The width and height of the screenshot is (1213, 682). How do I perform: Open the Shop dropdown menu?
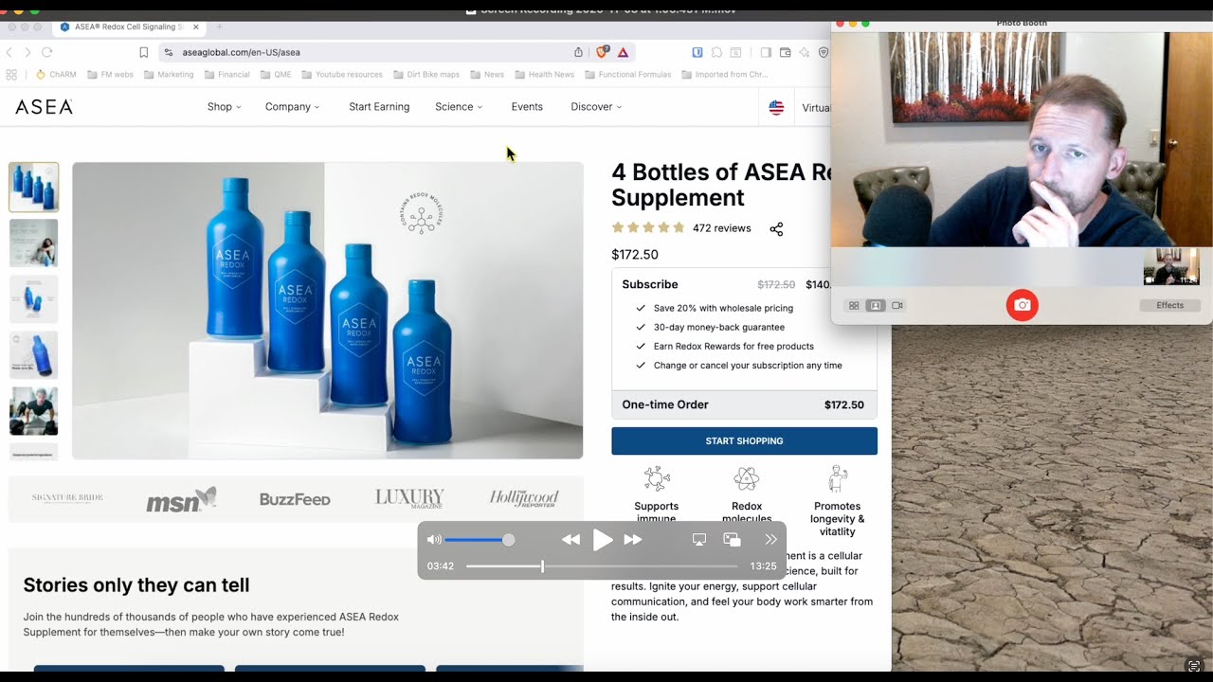(224, 107)
